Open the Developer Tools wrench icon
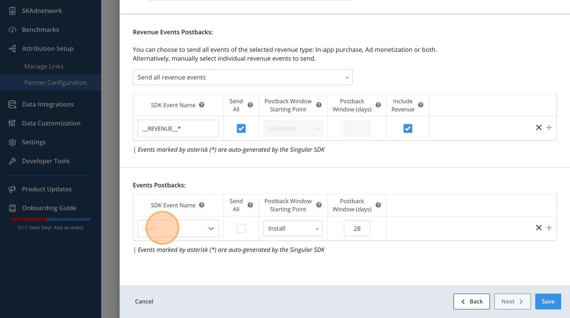This screenshot has height=318, width=570. [x=12, y=161]
